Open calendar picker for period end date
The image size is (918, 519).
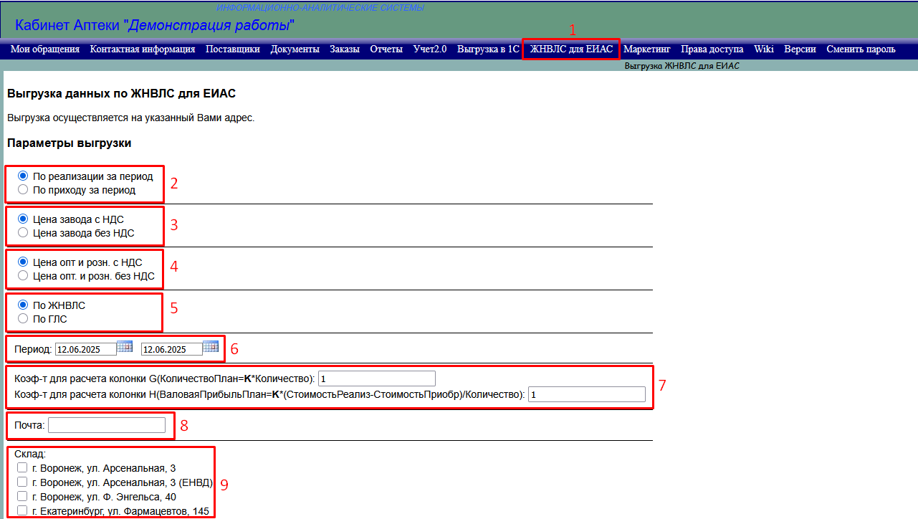(x=211, y=347)
